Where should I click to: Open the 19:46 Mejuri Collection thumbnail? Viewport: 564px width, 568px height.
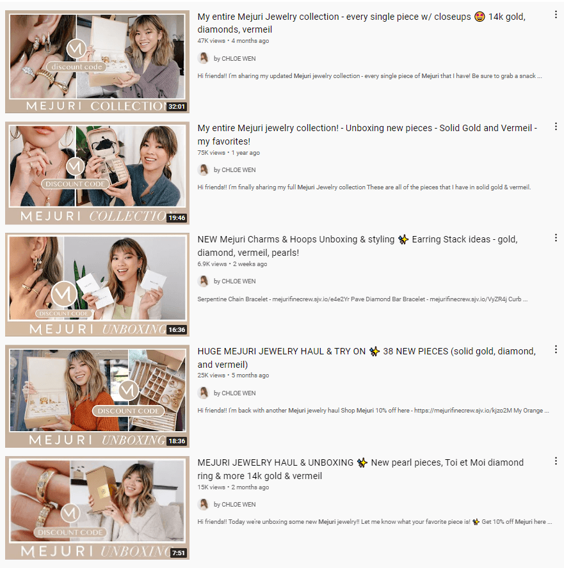click(97, 173)
